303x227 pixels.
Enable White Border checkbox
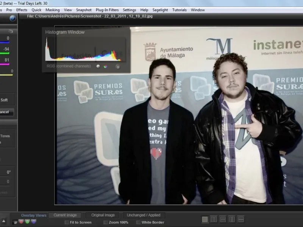click(x=138, y=222)
